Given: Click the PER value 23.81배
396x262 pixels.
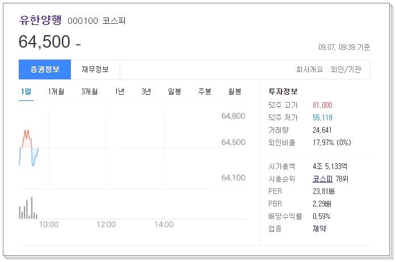Looking at the screenshot, I should tap(323, 191).
